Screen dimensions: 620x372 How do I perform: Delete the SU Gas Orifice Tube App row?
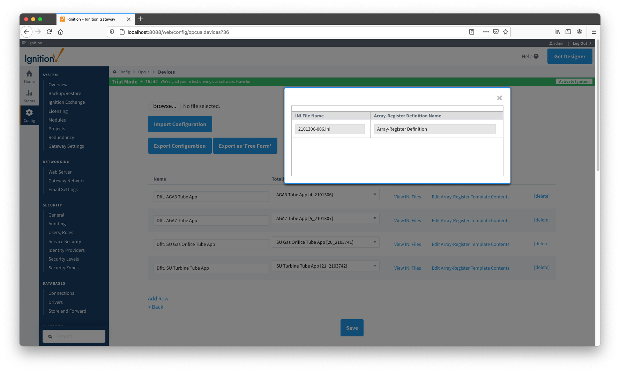(x=541, y=243)
